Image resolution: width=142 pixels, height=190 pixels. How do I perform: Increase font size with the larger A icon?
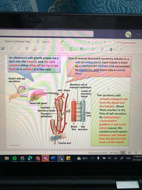click(11, 49)
